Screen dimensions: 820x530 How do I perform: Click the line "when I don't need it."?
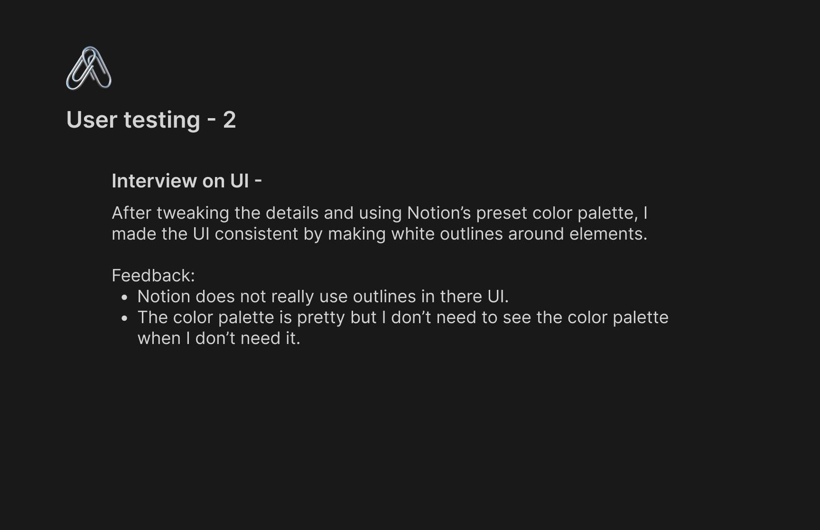pos(219,338)
